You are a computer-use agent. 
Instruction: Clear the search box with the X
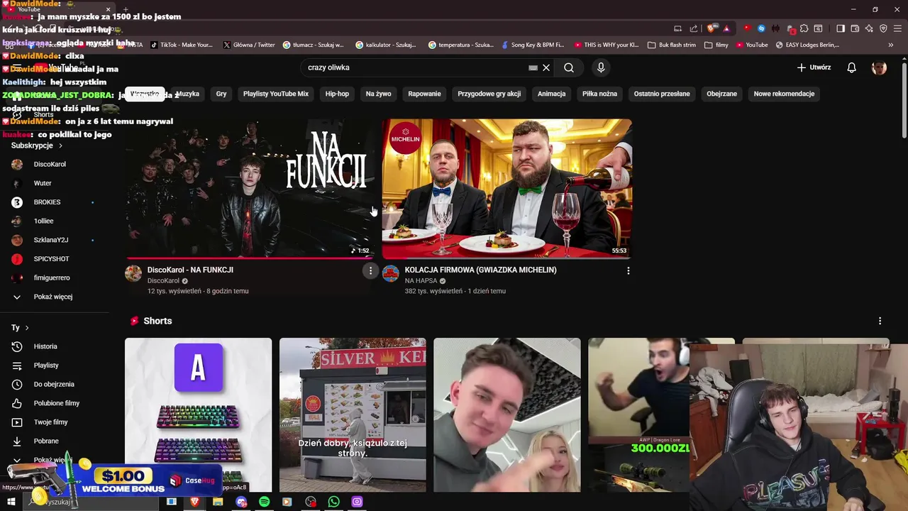[x=546, y=67]
